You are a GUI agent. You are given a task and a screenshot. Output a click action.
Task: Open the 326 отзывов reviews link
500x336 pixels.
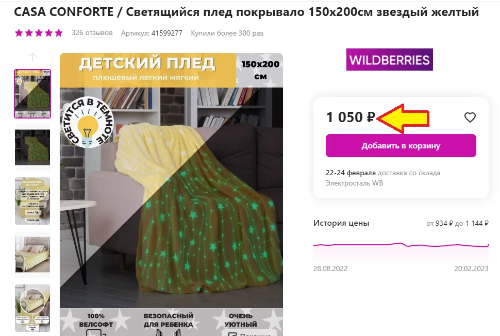(92, 33)
